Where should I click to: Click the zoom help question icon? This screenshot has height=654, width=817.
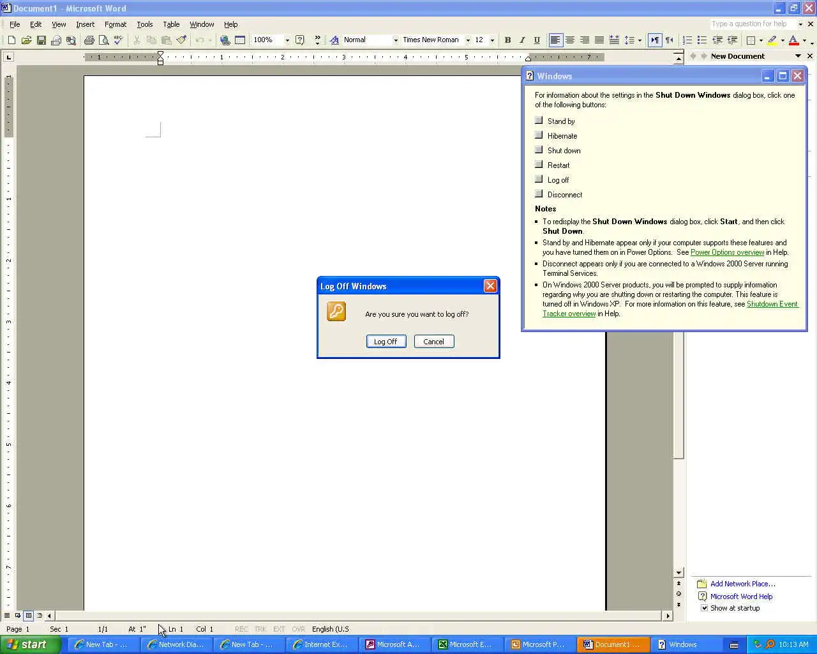click(300, 40)
